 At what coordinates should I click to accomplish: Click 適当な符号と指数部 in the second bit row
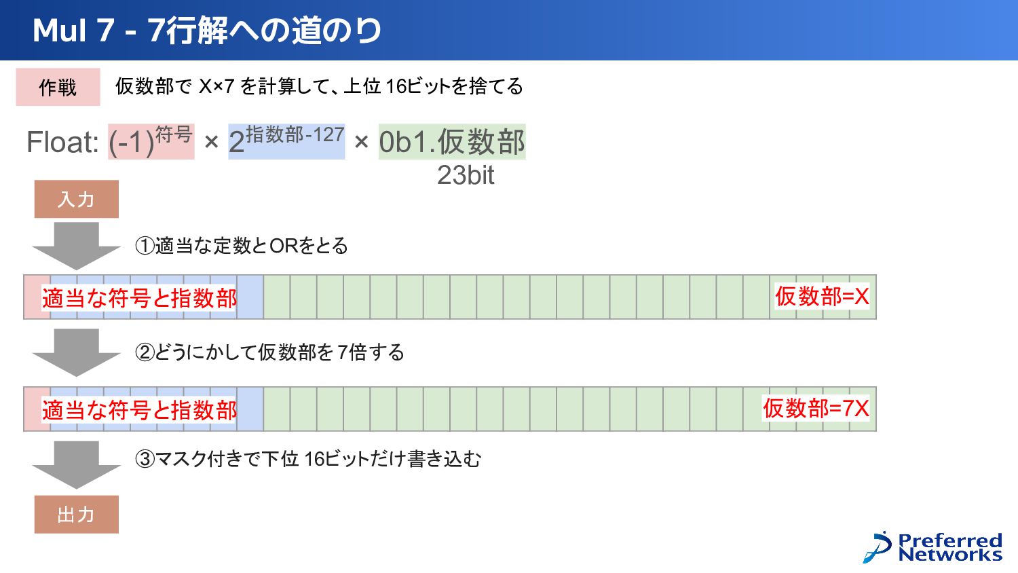coord(139,409)
